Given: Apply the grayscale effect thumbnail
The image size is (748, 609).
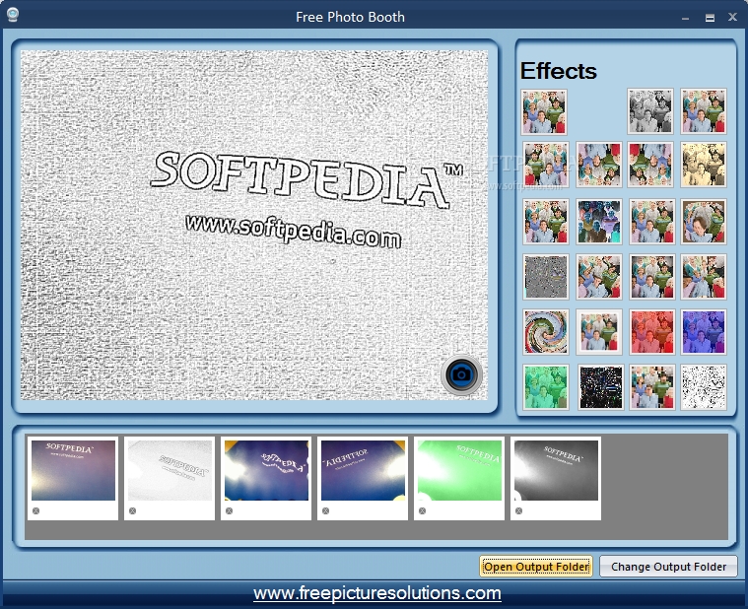Looking at the screenshot, I should tap(649, 111).
